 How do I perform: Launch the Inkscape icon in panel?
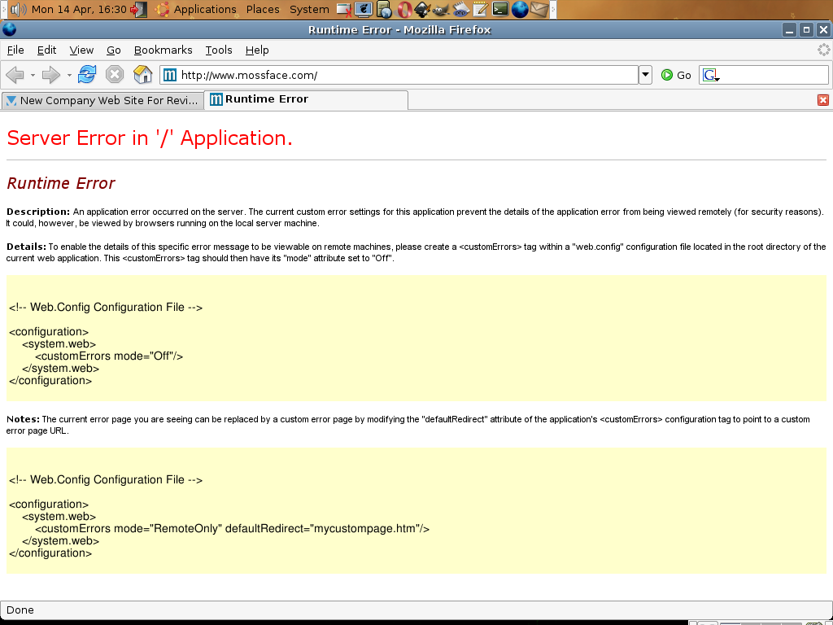(422, 9)
